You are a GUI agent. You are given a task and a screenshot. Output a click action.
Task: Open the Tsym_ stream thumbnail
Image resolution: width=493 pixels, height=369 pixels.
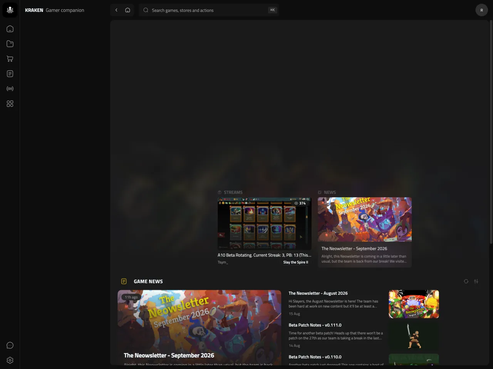point(265,224)
